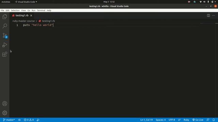Open the View menu

(24, 11)
